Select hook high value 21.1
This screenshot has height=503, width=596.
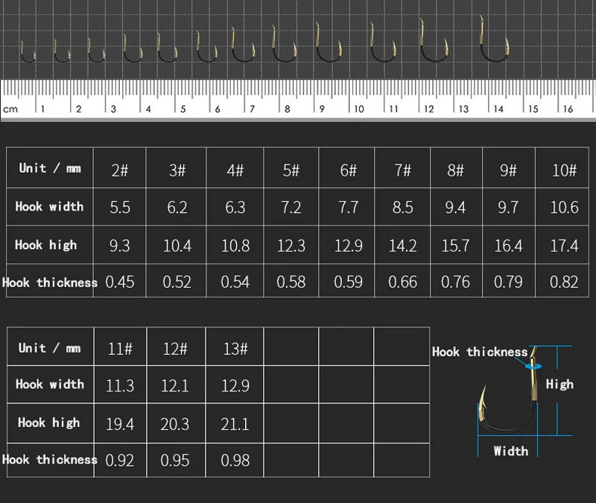point(235,424)
